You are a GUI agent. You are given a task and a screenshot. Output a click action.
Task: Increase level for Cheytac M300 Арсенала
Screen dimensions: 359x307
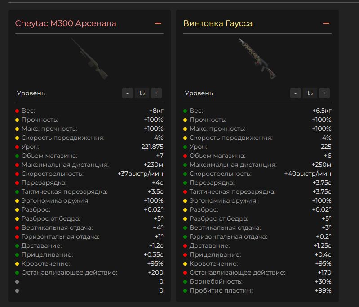(x=156, y=93)
